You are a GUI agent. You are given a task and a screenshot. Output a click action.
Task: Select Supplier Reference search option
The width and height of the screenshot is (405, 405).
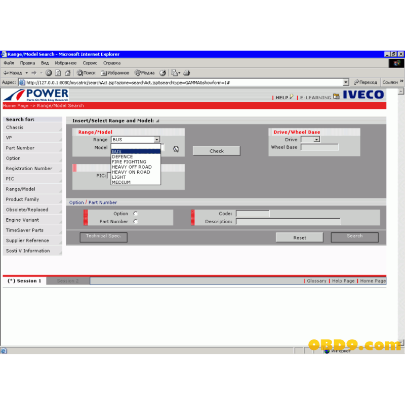click(x=32, y=240)
